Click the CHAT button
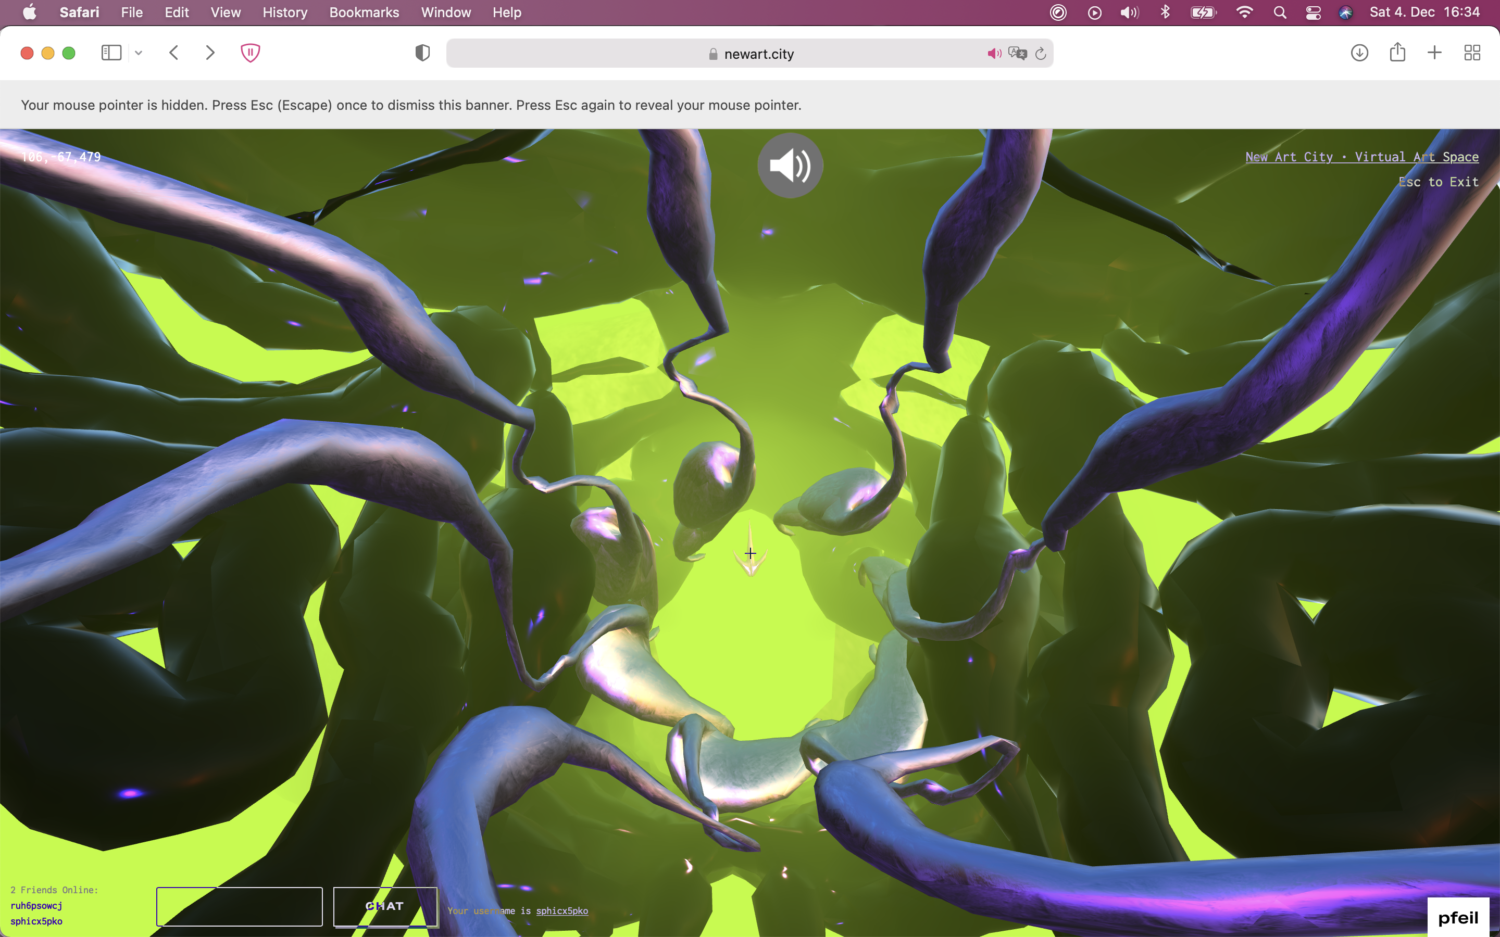 point(385,906)
